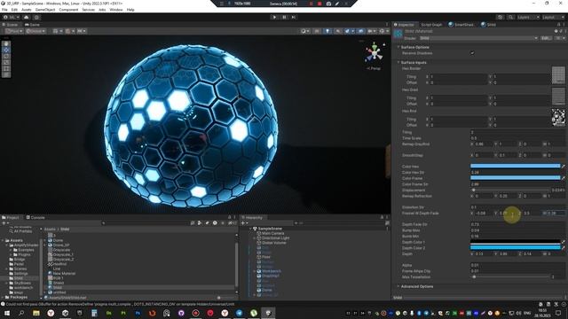The width and height of the screenshot is (568, 319).
Task: Click the Project add (+) button
Action: (5, 222)
